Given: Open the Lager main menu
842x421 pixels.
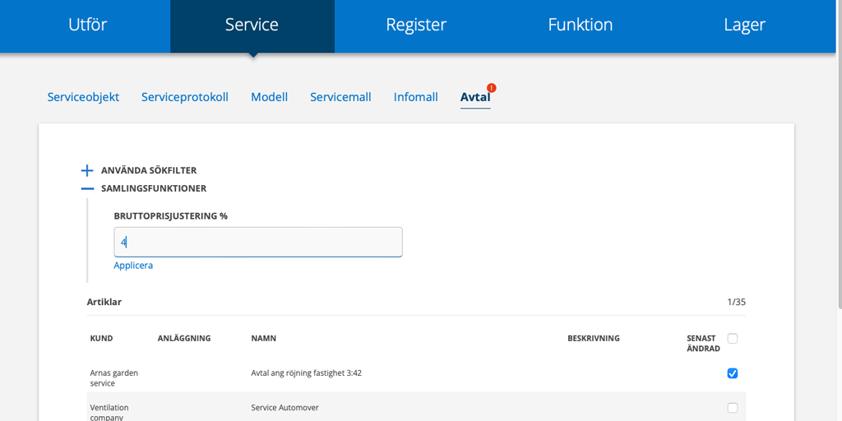Looking at the screenshot, I should pyautogui.click(x=744, y=25).
